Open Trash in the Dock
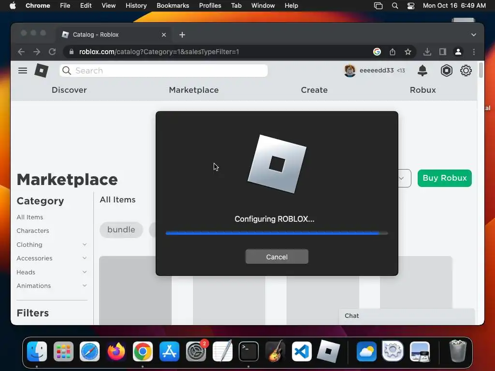Viewport: 495px width, 371px height. 458,351
